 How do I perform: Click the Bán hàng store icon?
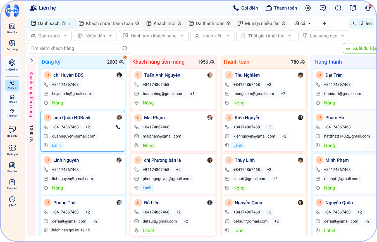click(12, 45)
